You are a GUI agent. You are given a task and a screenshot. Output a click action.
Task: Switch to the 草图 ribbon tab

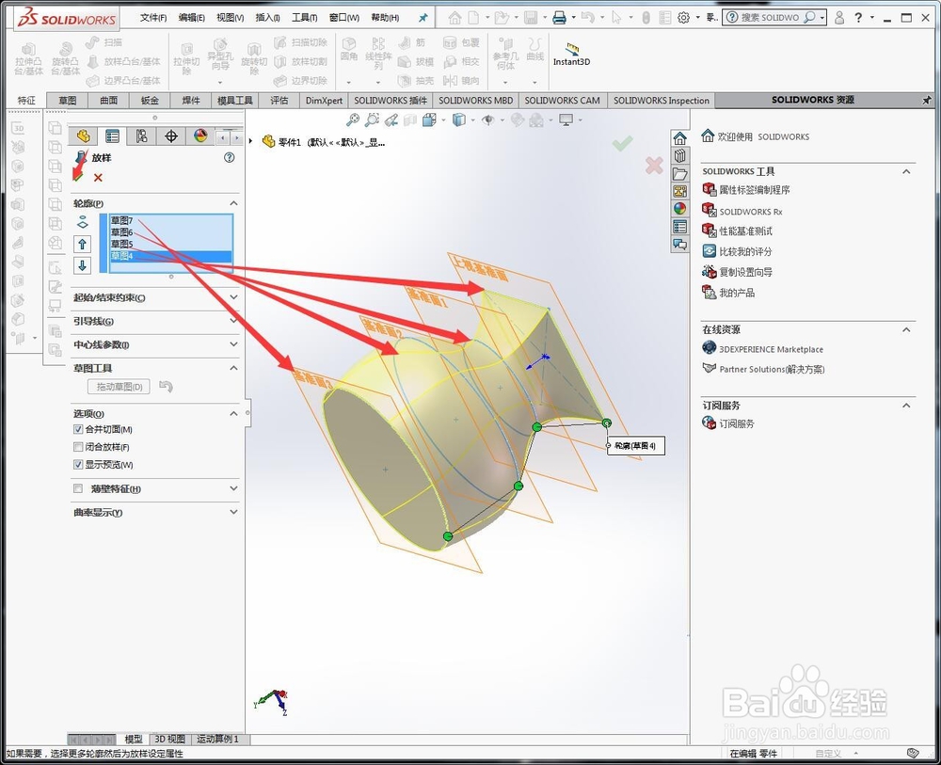(68, 100)
